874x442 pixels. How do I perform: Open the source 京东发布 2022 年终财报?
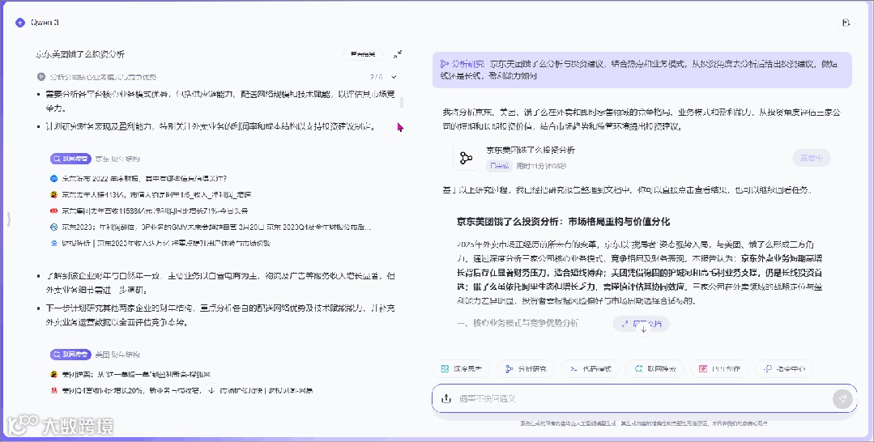144,179
